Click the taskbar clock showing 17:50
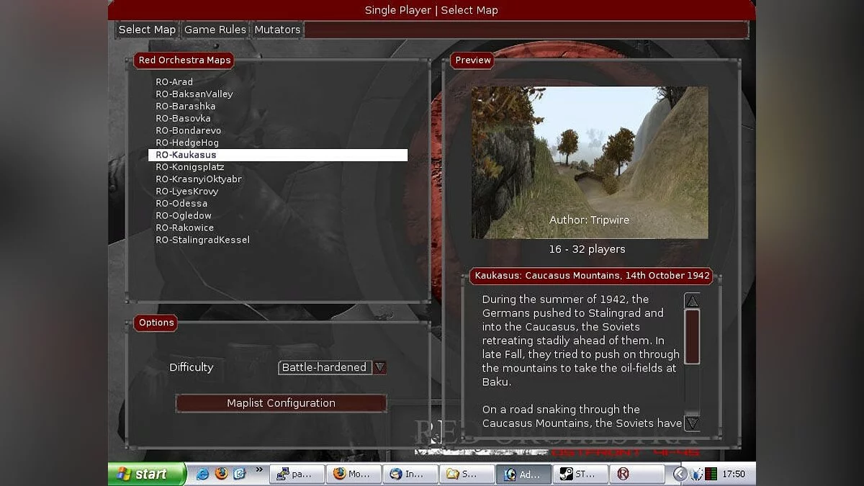The height and width of the screenshot is (486, 864). 734,474
